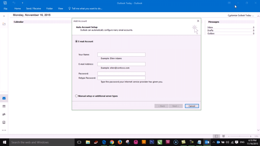Click the Undo arrow in title bar
This screenshot has width=260, height=146.
coord(14,3)
